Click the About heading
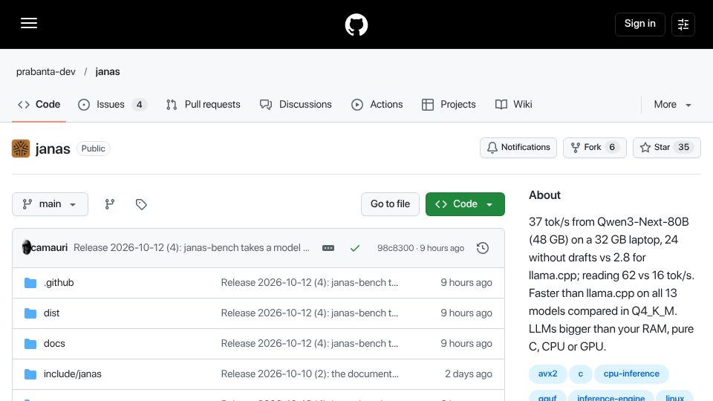This screenshot has height=401, width=713. [544, 195]
